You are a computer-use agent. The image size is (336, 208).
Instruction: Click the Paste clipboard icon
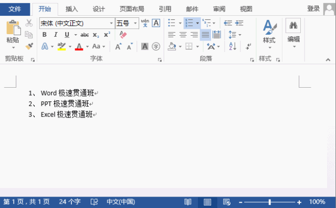click(x=13, y=27)
